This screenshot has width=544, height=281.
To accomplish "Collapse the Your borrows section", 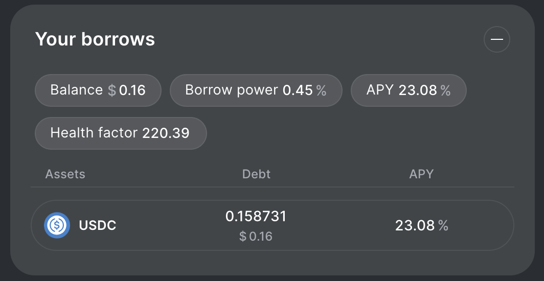I will click(x=496, y=39).
